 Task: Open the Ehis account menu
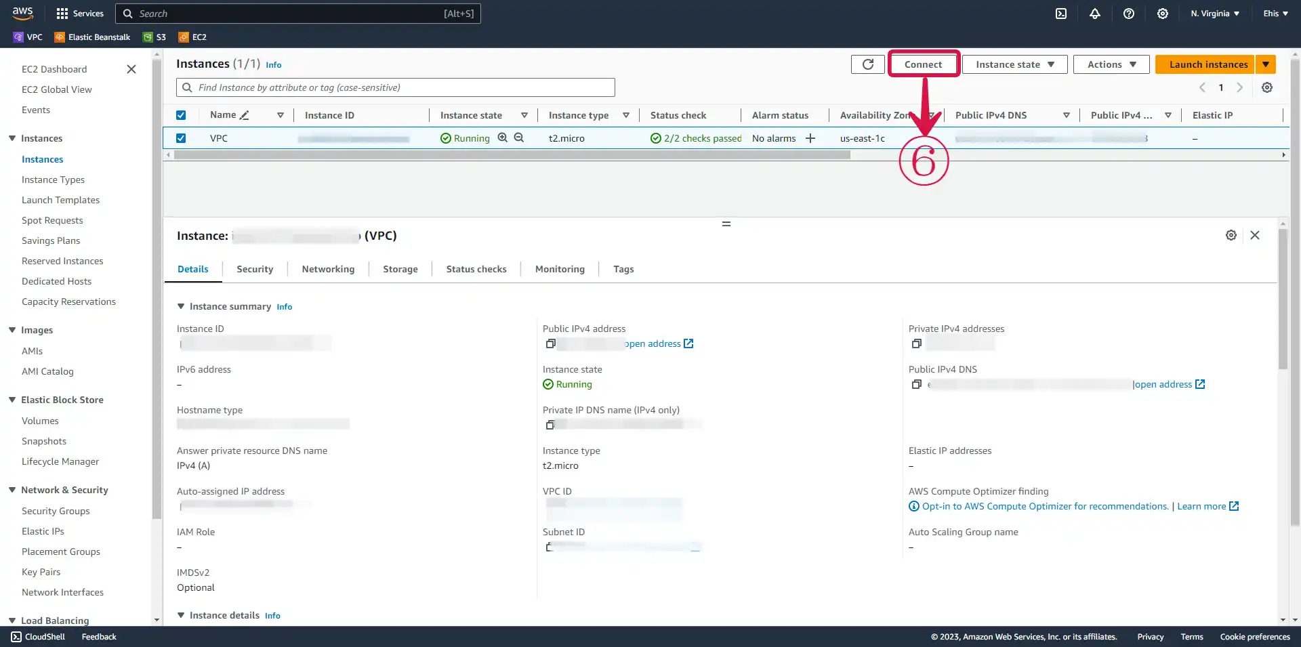(1275, 14)
